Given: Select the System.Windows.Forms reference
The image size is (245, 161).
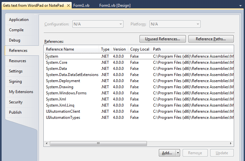Looking at the screenshot, I should pos(139,93).
